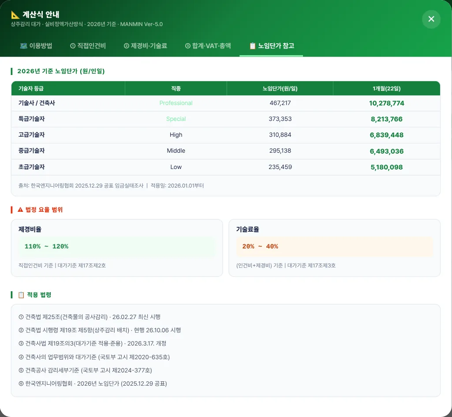The image size is (452, 417).
Task: Click the 출처 한국엔지니어링협회 source note
Action: point(111,185)
